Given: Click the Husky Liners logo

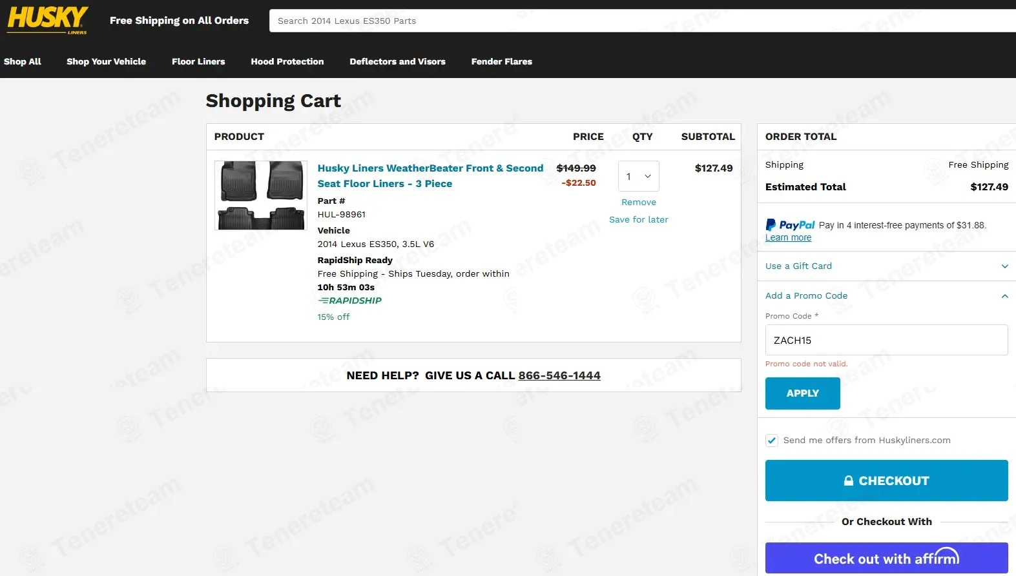Looking at the screenshot, I should pos(48,20).
